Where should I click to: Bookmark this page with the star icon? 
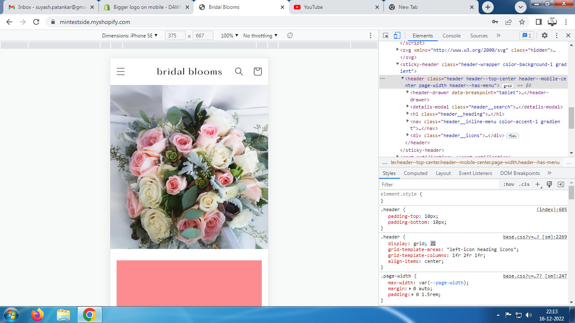pos(522,22)
